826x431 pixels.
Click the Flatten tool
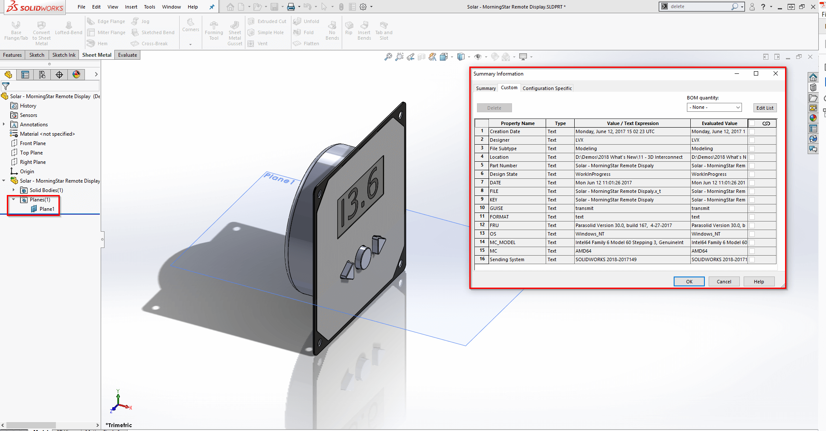coord(306,44)
